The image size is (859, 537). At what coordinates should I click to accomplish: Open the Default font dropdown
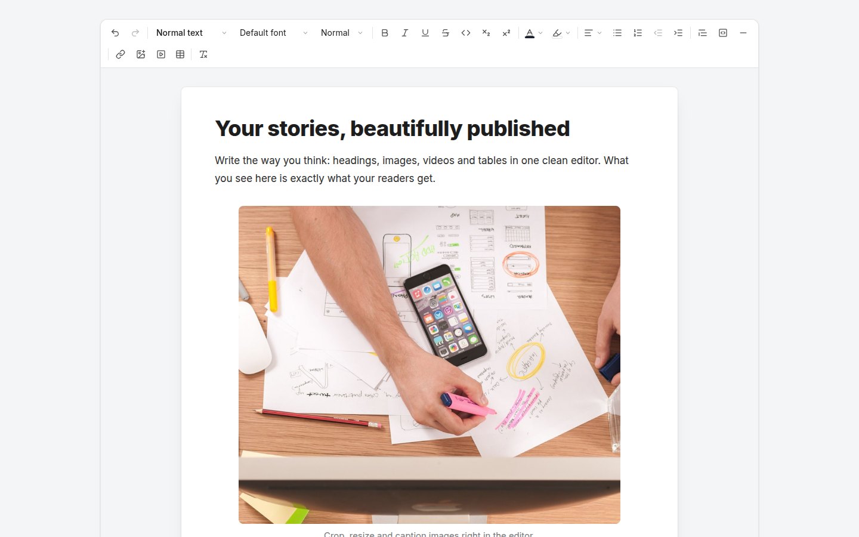(x=273, y=33)
